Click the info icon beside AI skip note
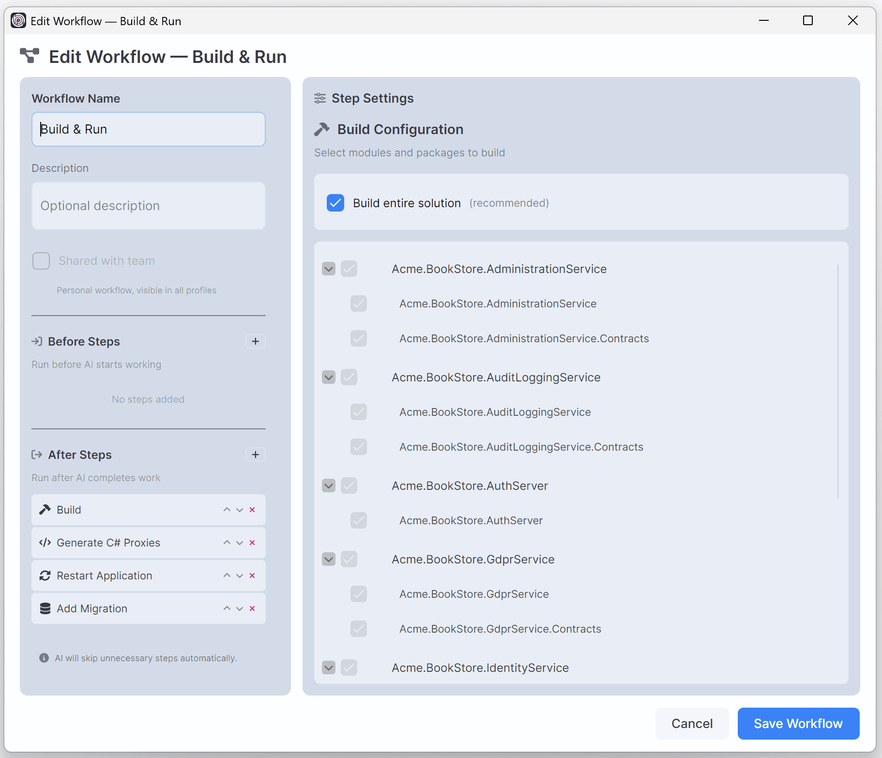The image size is (882, 758). (x=44, y=658)
